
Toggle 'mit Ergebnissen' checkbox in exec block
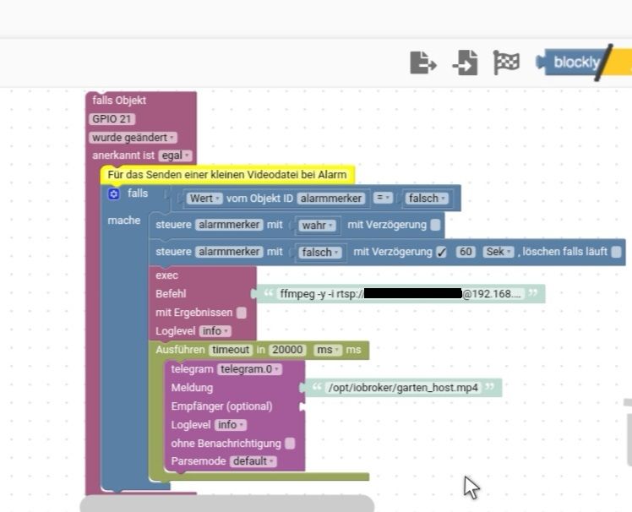241,313
